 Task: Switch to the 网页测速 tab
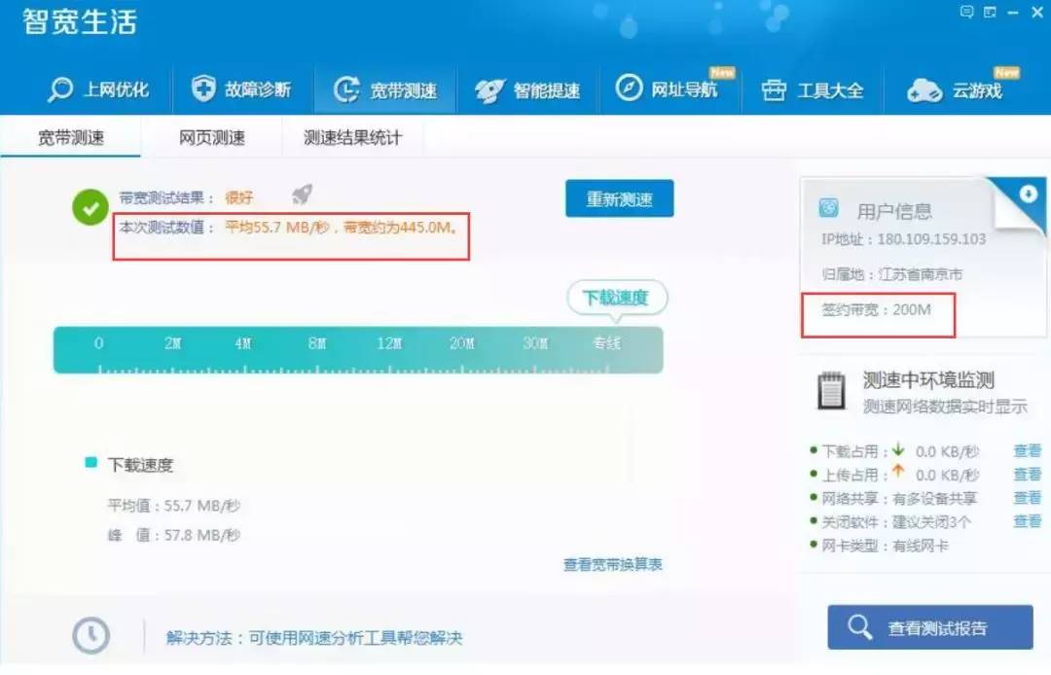212,137
